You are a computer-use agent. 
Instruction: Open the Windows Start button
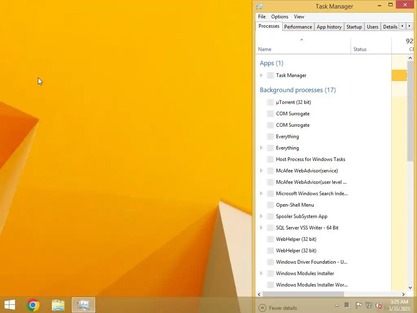tap(10, 305)
